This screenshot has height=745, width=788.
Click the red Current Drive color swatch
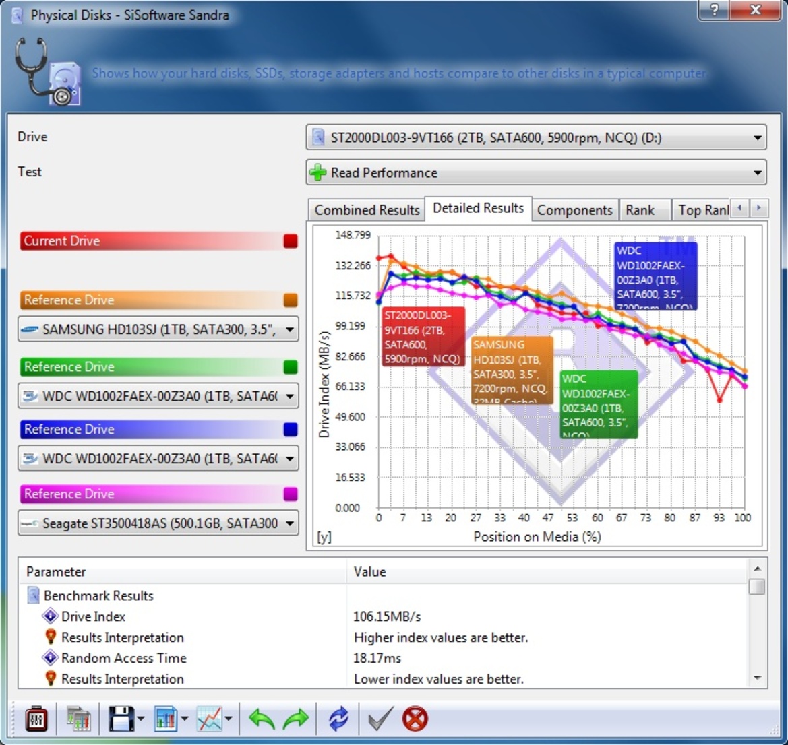[x=291, y=241]
